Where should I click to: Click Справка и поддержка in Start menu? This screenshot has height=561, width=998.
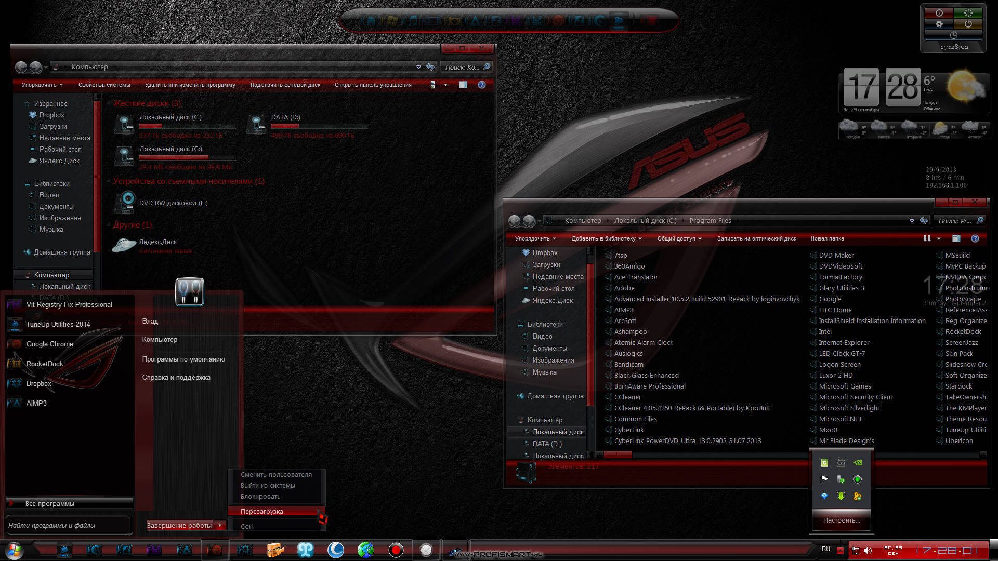click(176, 377)
